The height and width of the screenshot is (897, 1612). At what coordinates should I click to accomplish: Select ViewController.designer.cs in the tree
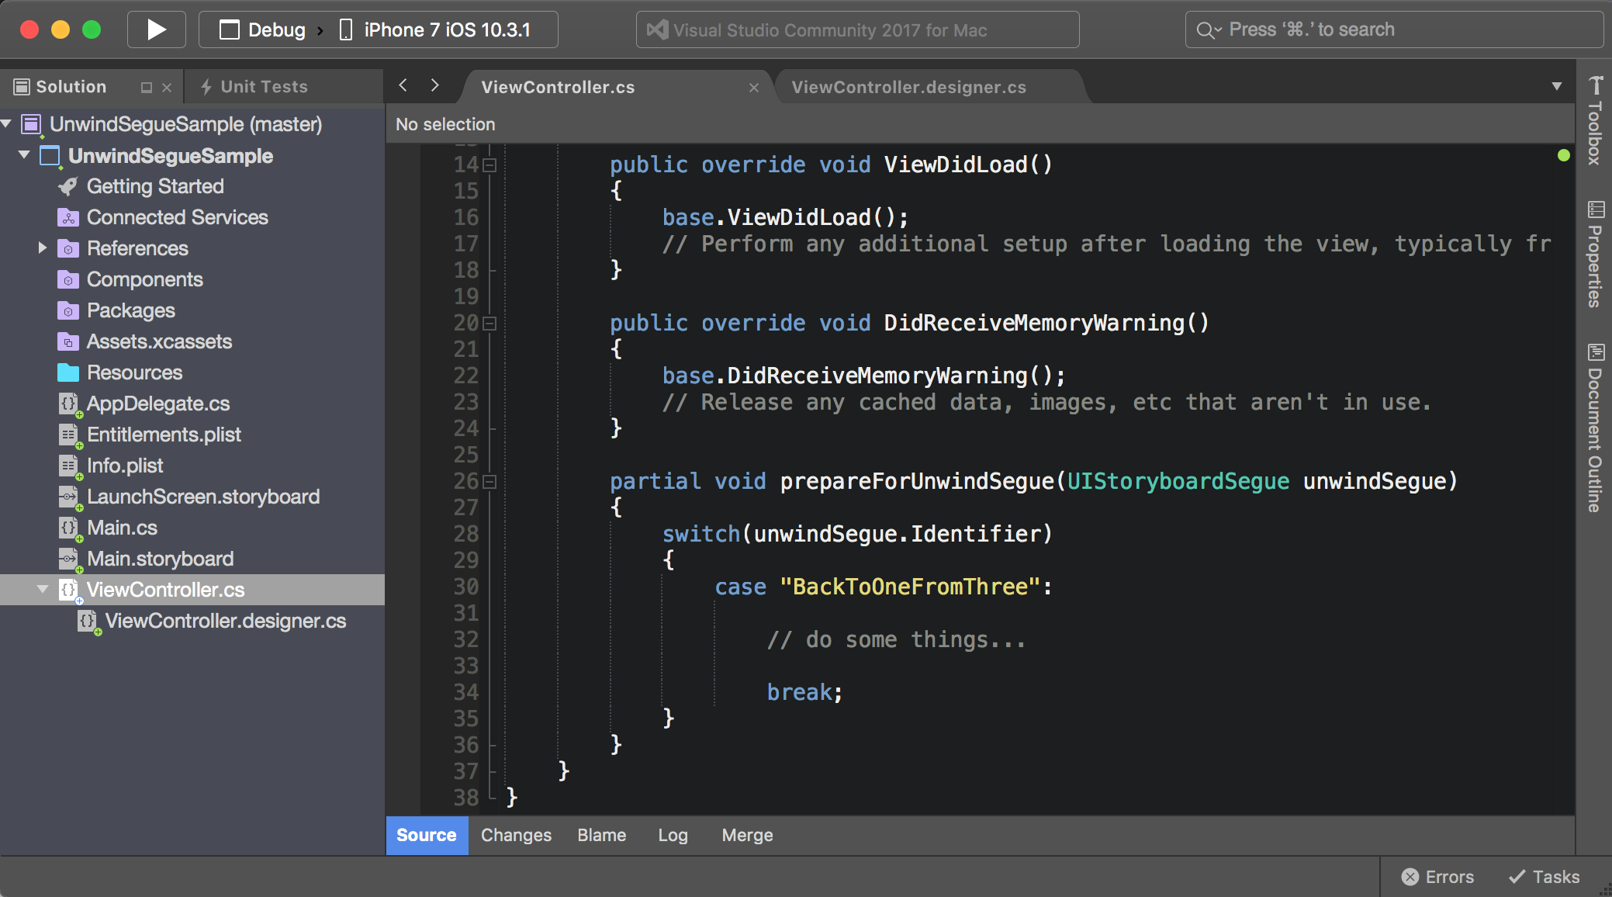point(226,621)
